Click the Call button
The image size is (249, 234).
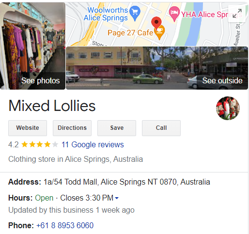point(161,128)
